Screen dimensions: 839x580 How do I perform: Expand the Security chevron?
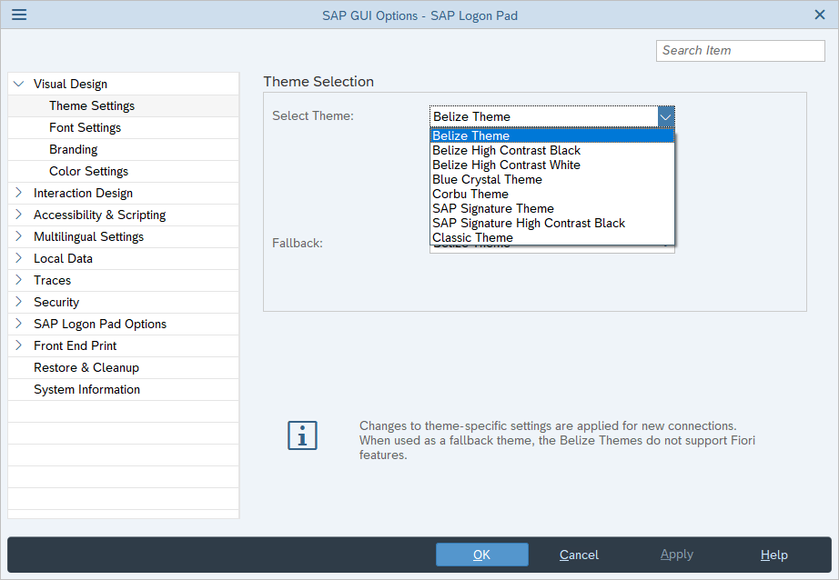19,302
